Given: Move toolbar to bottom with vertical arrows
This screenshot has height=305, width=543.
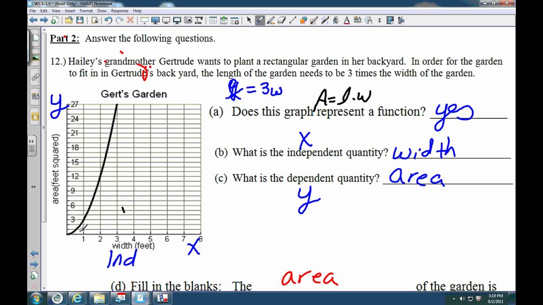Looking at the screenshot, I should coord(379,20).
